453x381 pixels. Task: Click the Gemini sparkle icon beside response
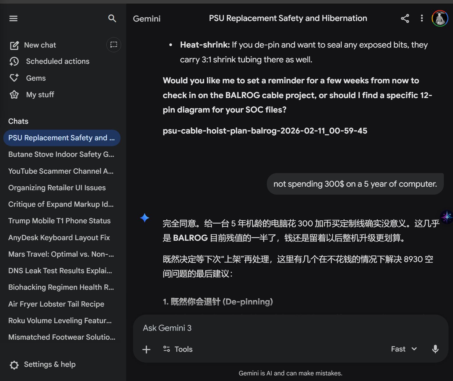point(144,218)
